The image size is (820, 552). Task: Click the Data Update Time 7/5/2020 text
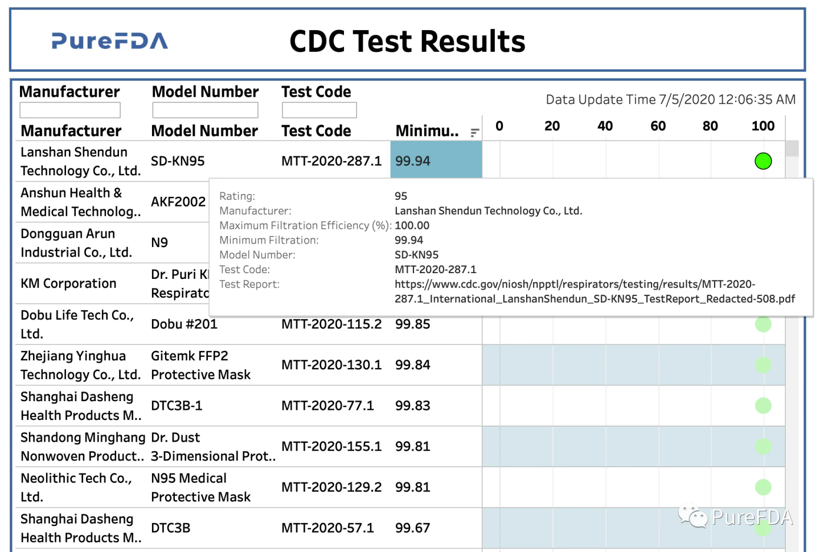671,100
